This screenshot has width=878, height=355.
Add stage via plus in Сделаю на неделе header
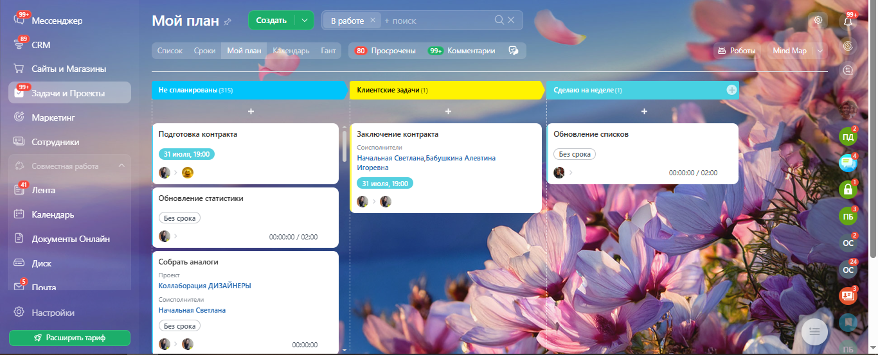(x=731, y=90)
